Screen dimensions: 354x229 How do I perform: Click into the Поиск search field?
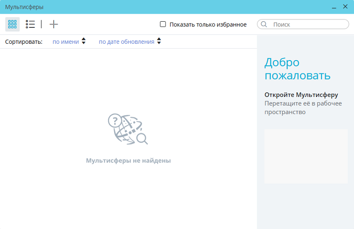(x=308, y=24)
